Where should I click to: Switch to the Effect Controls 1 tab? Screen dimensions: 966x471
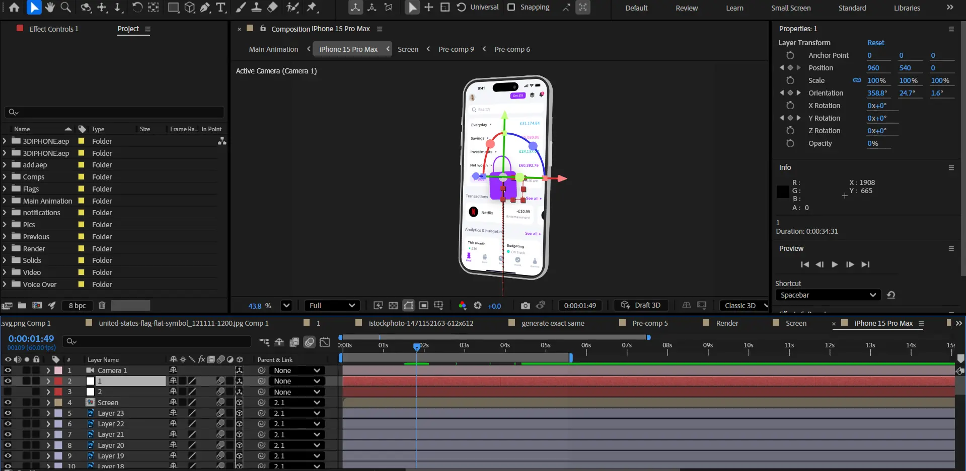tap(53, 29)
